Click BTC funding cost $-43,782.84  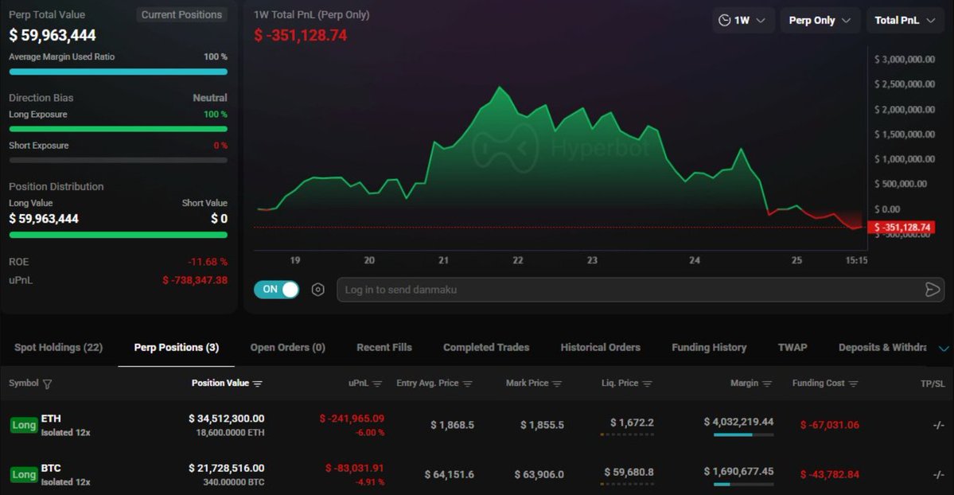(830, 474)
